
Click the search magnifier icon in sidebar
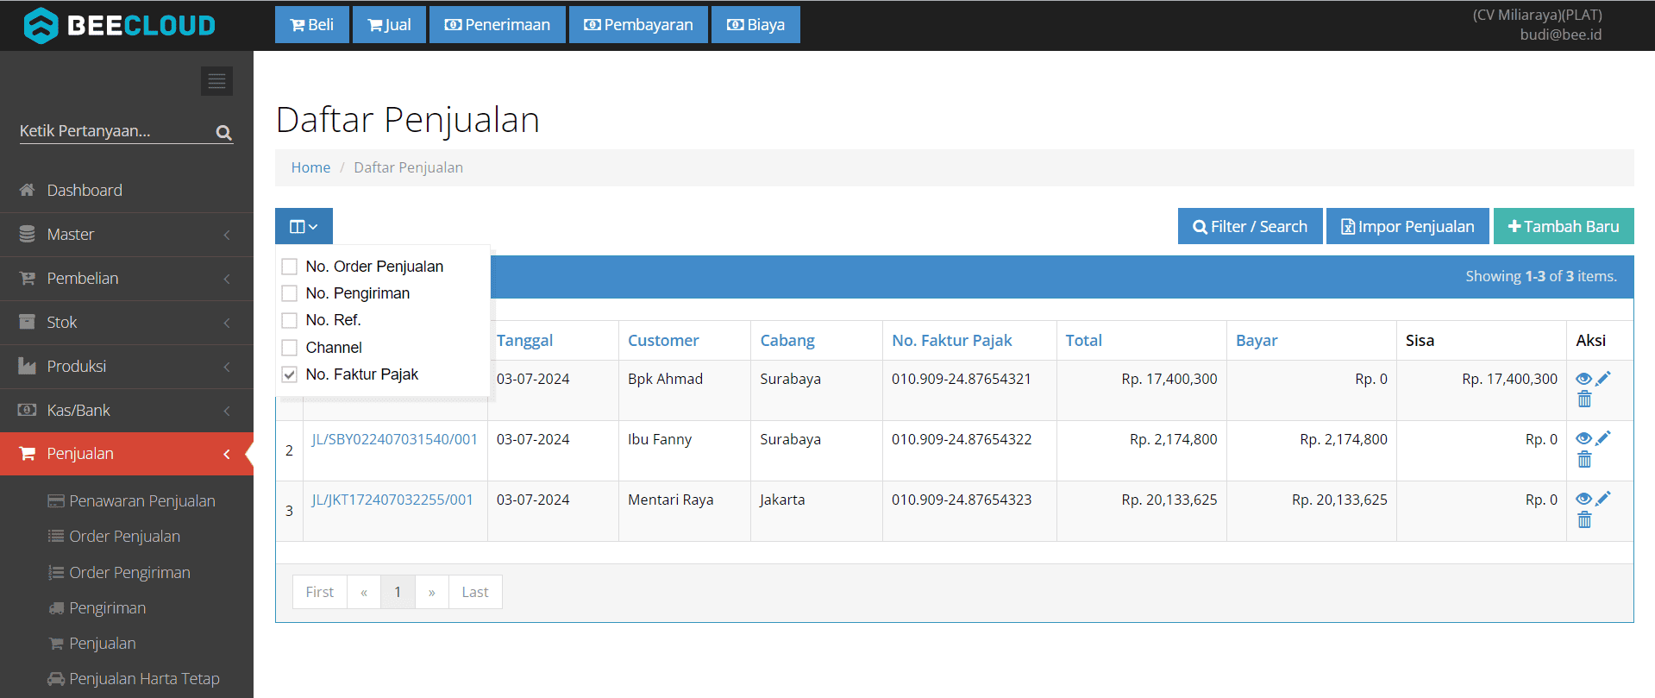click(224, 132)
